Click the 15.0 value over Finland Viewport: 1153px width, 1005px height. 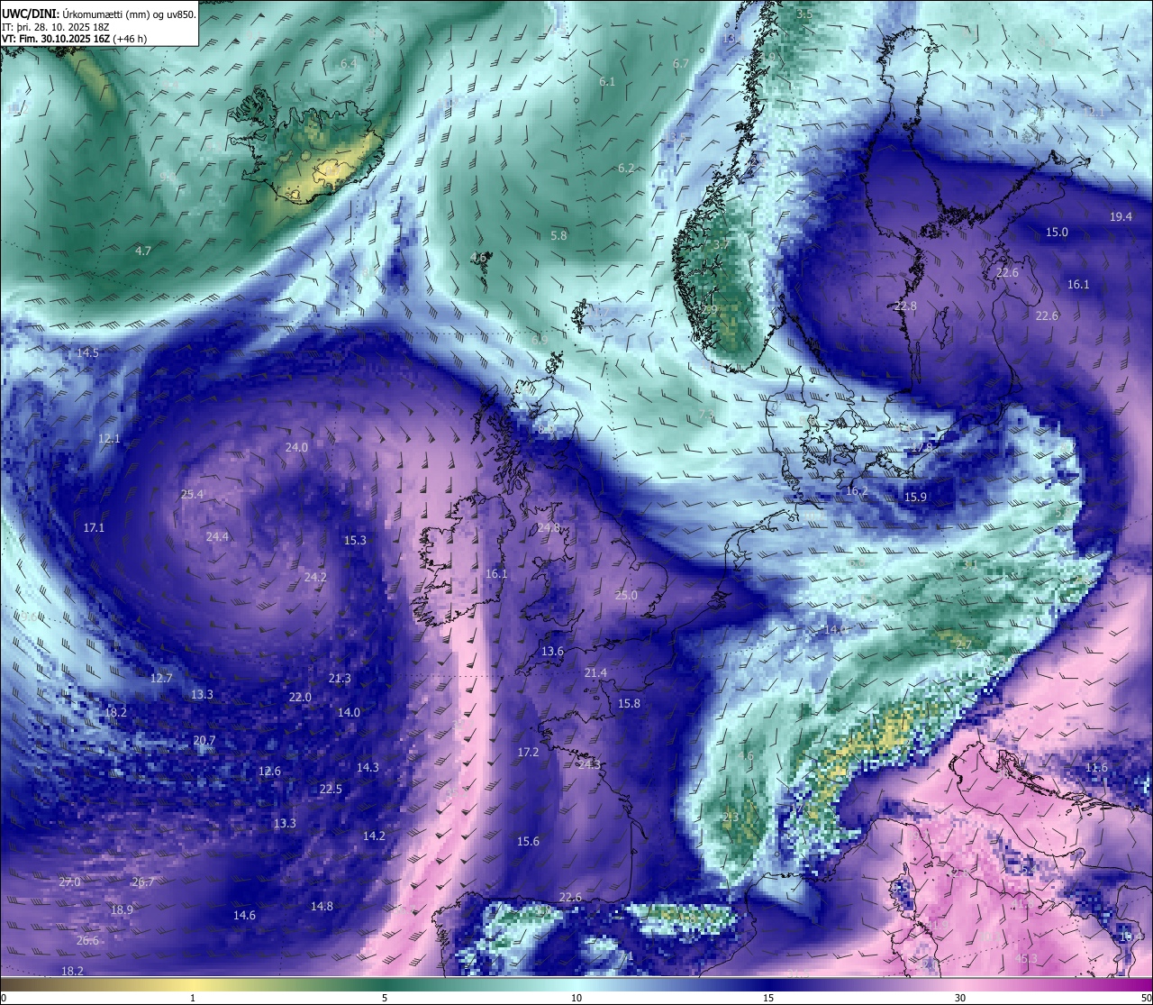(1057, 232)
